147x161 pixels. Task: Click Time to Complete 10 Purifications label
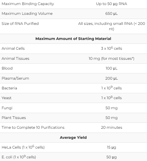(33, 128)
